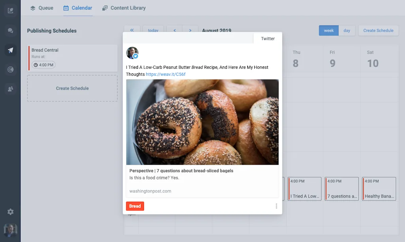405x242 pixels.
Task: Select the compose post icon in the sidebar
Action: tap(11, 10)
